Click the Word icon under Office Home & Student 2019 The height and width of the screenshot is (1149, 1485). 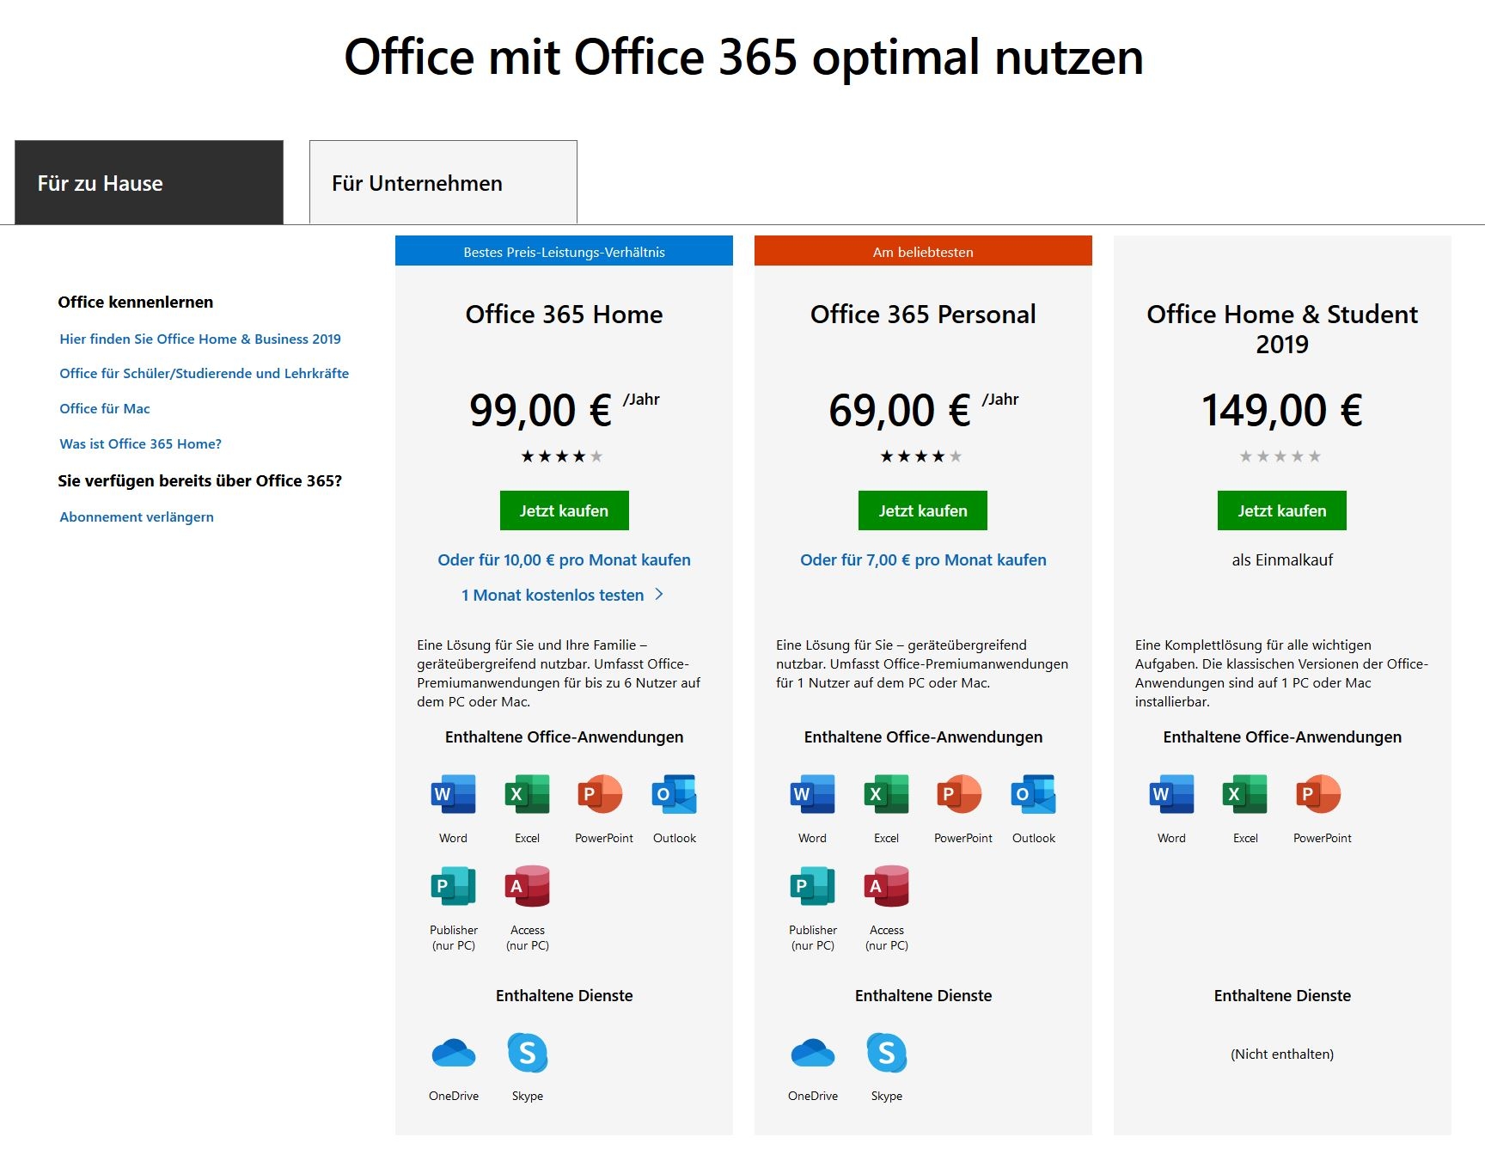(1171, 794)
